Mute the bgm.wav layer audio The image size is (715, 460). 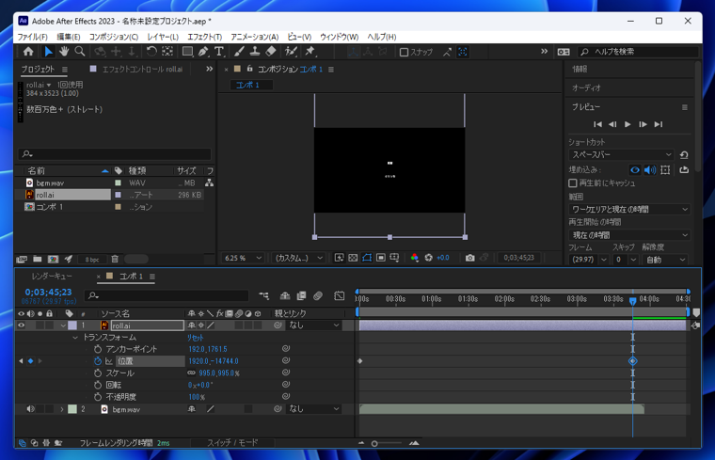pos(30,409)
